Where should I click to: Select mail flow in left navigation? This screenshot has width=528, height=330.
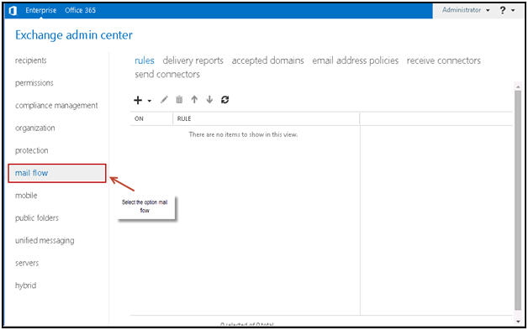tap(57, 173)
